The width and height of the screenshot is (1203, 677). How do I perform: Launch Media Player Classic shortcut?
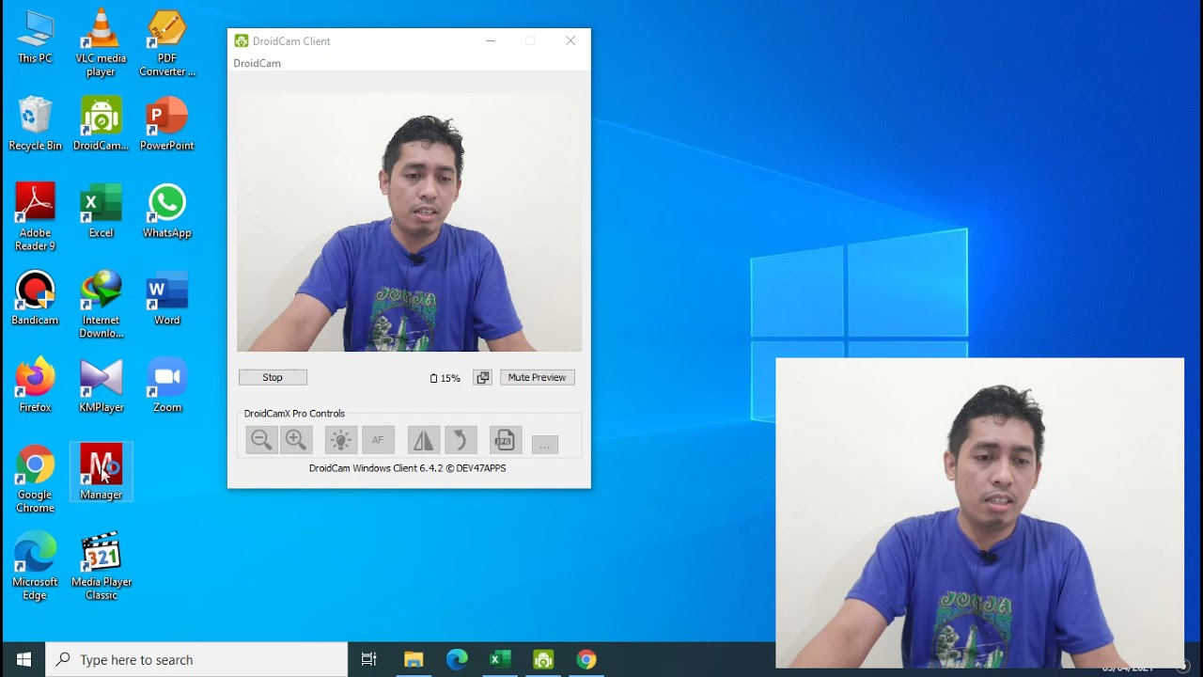[x=101, y=567]
